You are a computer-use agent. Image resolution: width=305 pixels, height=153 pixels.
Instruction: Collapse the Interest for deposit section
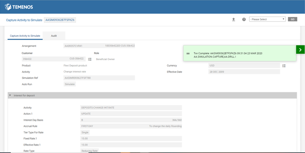pyautogui.click(x=10, y=95)
